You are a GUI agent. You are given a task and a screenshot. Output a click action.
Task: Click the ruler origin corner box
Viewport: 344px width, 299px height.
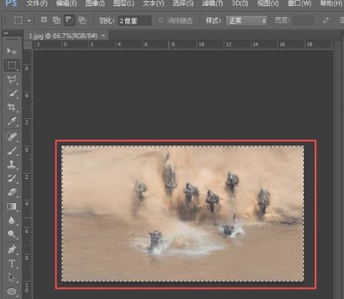click(x=28, y=45)
